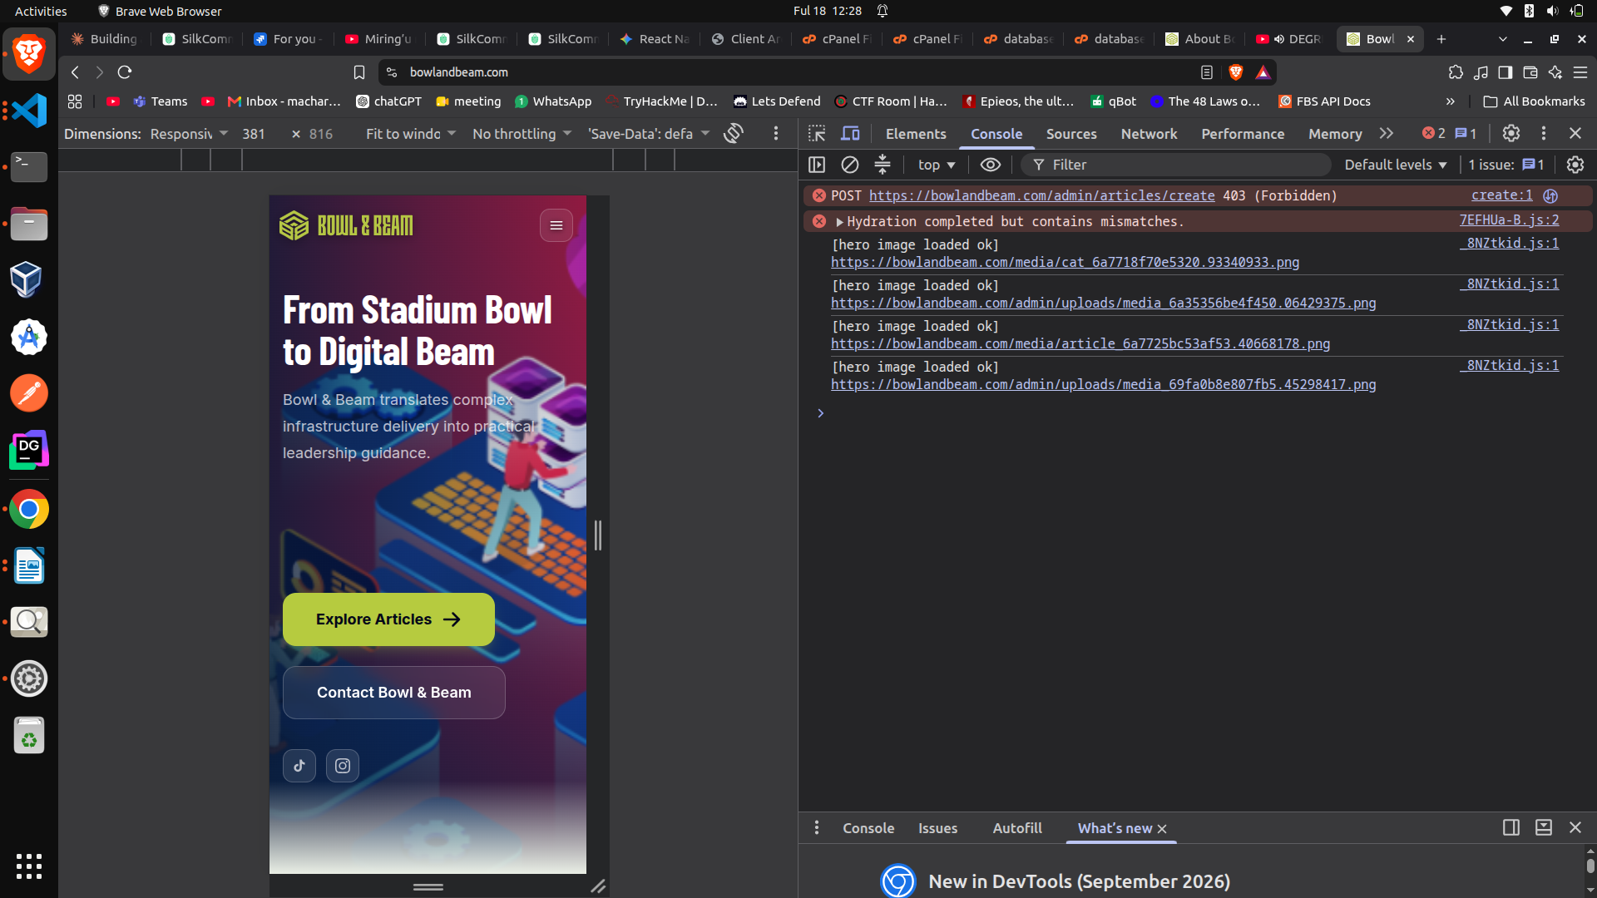Screen dimensions: 1597x898
Task: Open the Fit to window zoom dropdown
Action: point(411,134)
